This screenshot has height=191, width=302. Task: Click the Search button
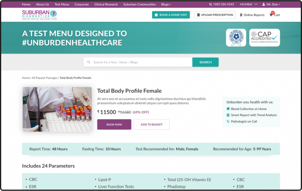click(x=205, y=62)
